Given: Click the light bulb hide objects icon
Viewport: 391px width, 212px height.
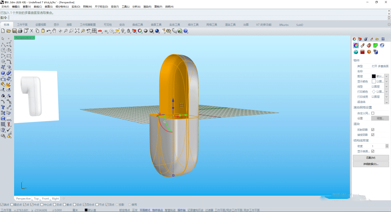Looking at the screenshot, I should [123, 31].
